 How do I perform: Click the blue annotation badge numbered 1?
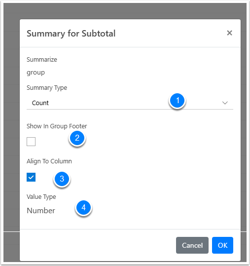click(178, 101)
